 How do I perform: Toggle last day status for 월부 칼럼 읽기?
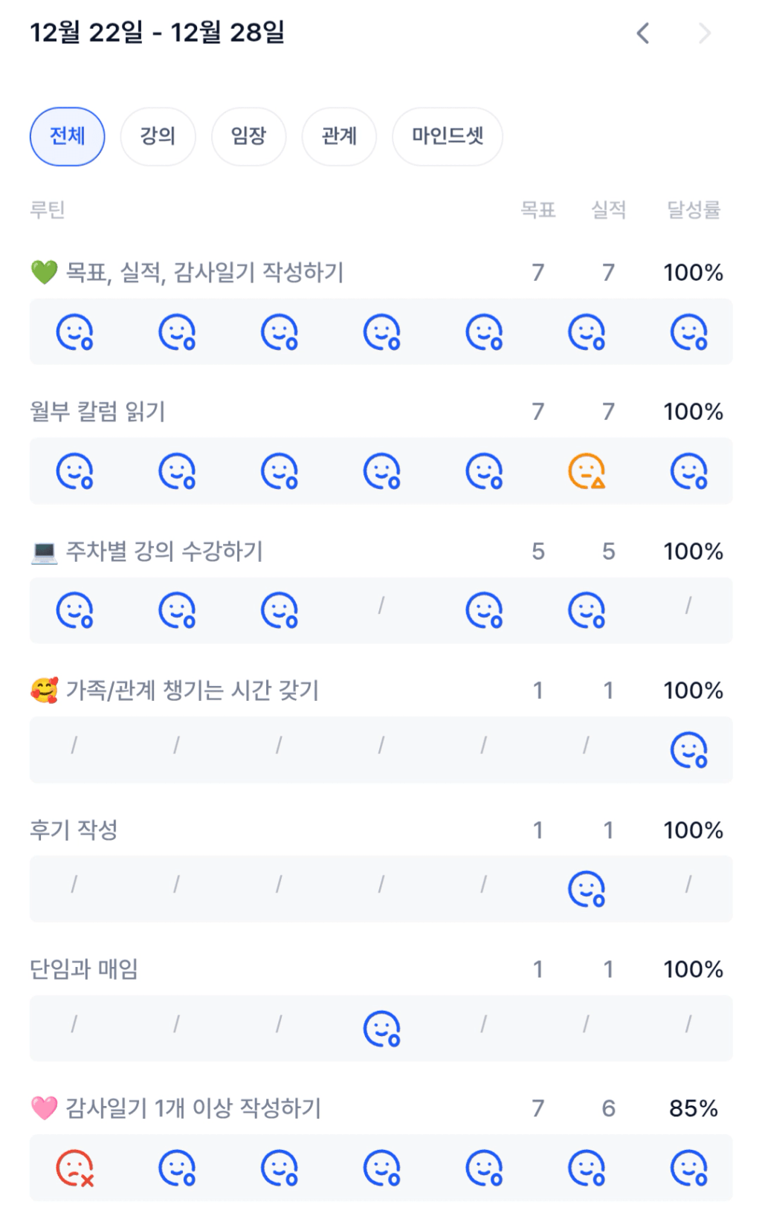point(689,471)
